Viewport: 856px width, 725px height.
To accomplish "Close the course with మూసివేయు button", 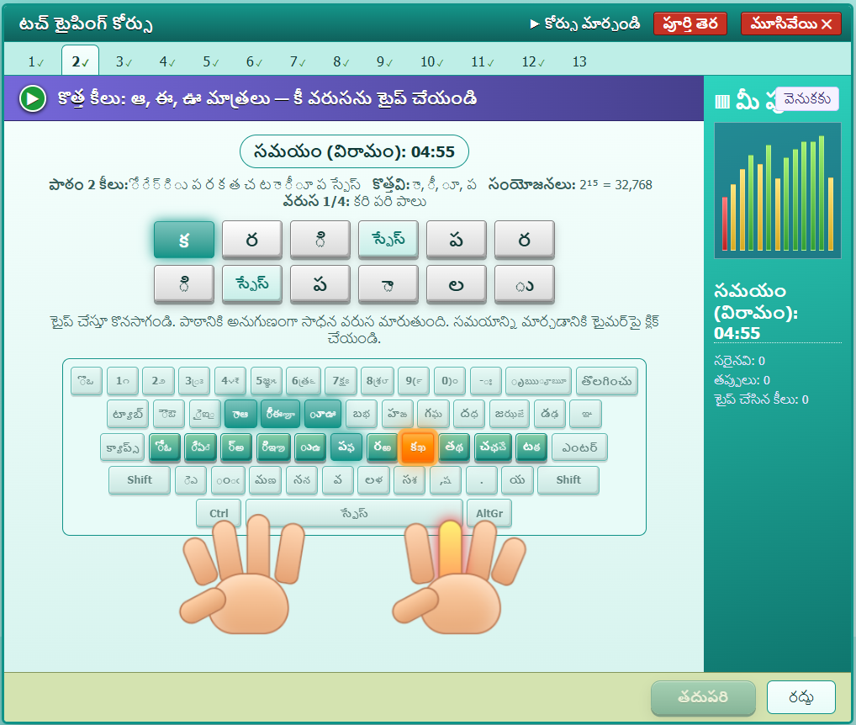I will point(791,24).
